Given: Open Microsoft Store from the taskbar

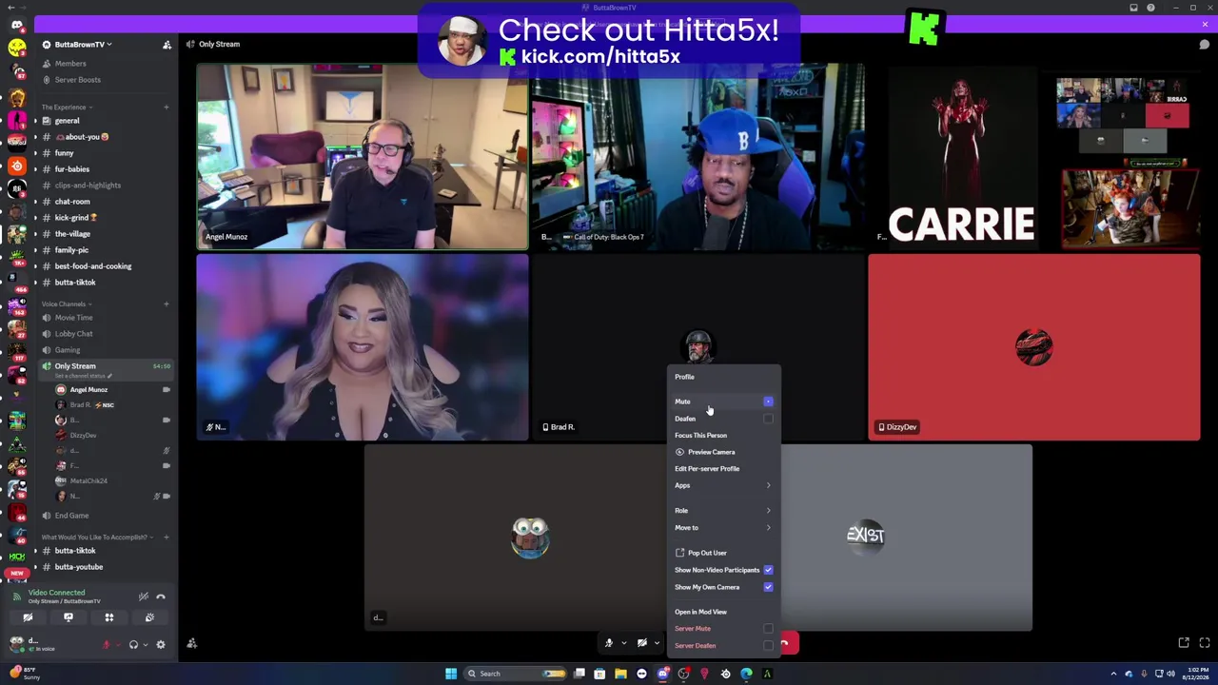Looking at the screenshot, I should pos(599,674).
